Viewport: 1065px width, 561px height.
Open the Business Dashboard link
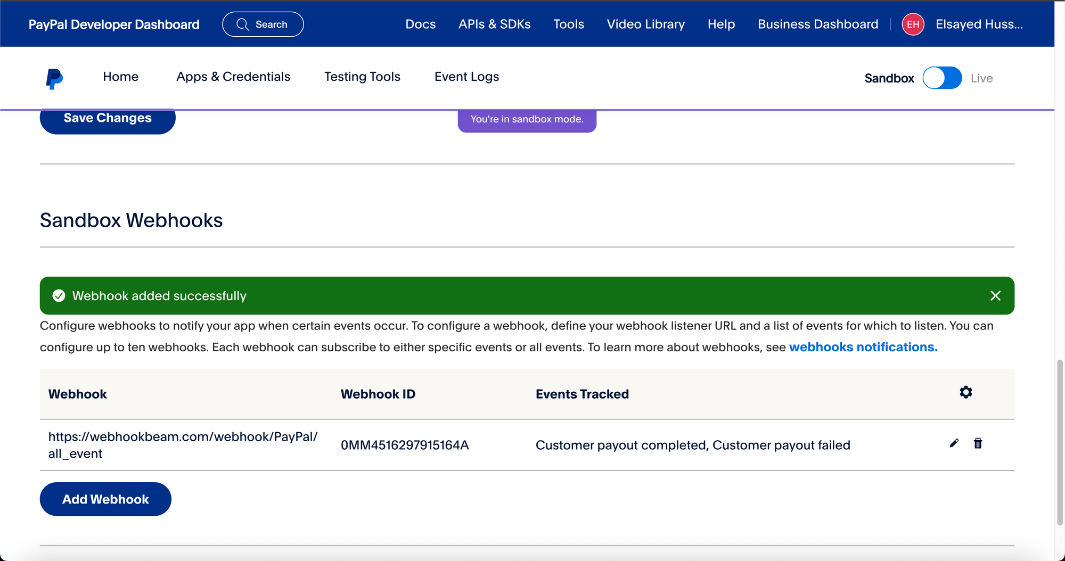(817, 24)
